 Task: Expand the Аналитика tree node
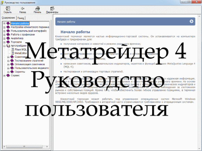pyautogui.click(x=4, y=39)
